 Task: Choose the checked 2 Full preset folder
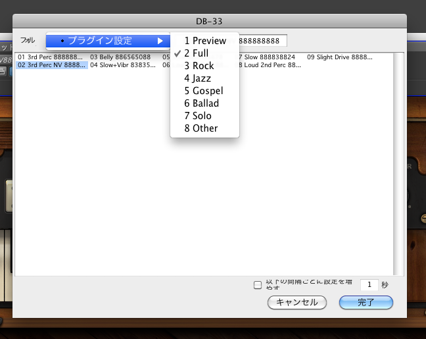pyautogui.click(x=204, y=53)
